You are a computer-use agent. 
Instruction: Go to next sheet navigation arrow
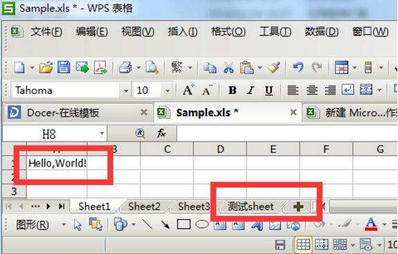pos(48,206)
